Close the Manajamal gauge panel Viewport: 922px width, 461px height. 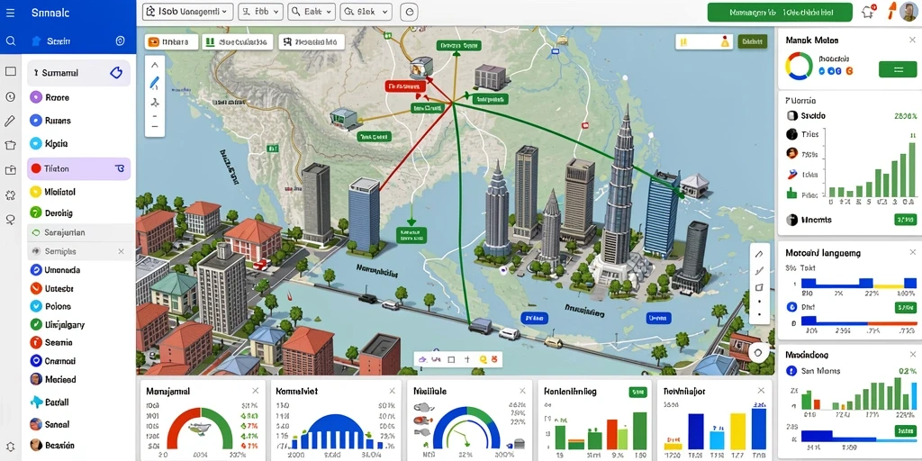255,391
